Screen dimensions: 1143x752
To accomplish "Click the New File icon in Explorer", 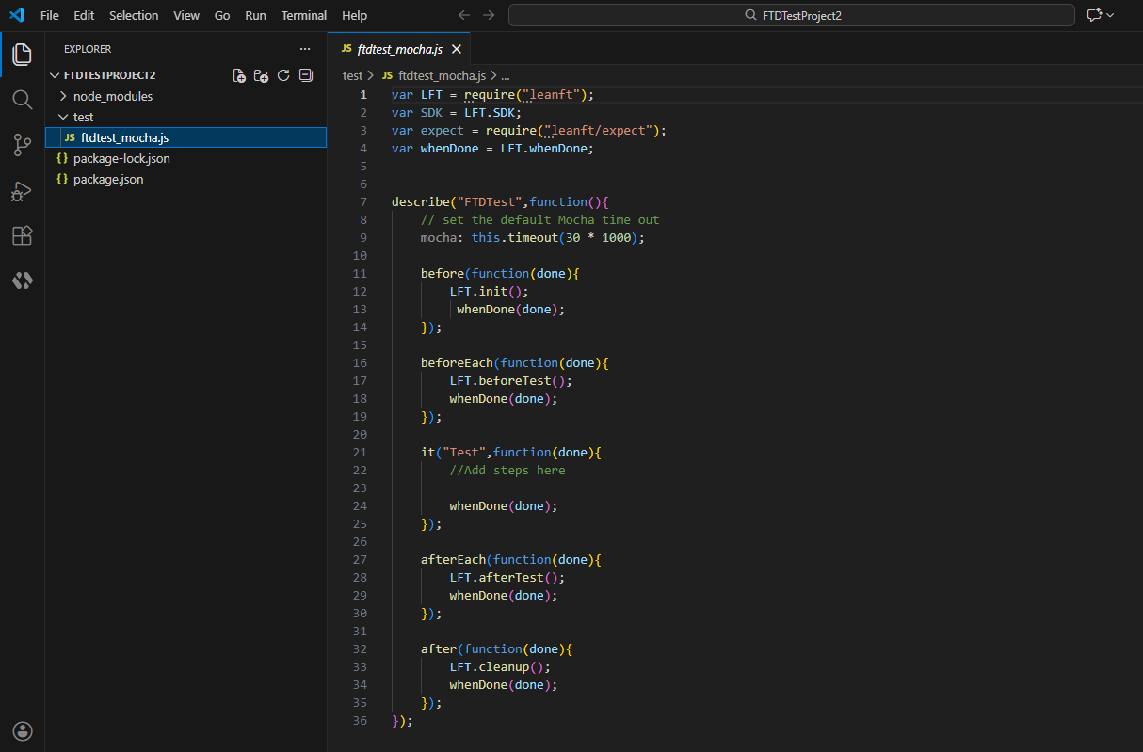I will [239, 75].
